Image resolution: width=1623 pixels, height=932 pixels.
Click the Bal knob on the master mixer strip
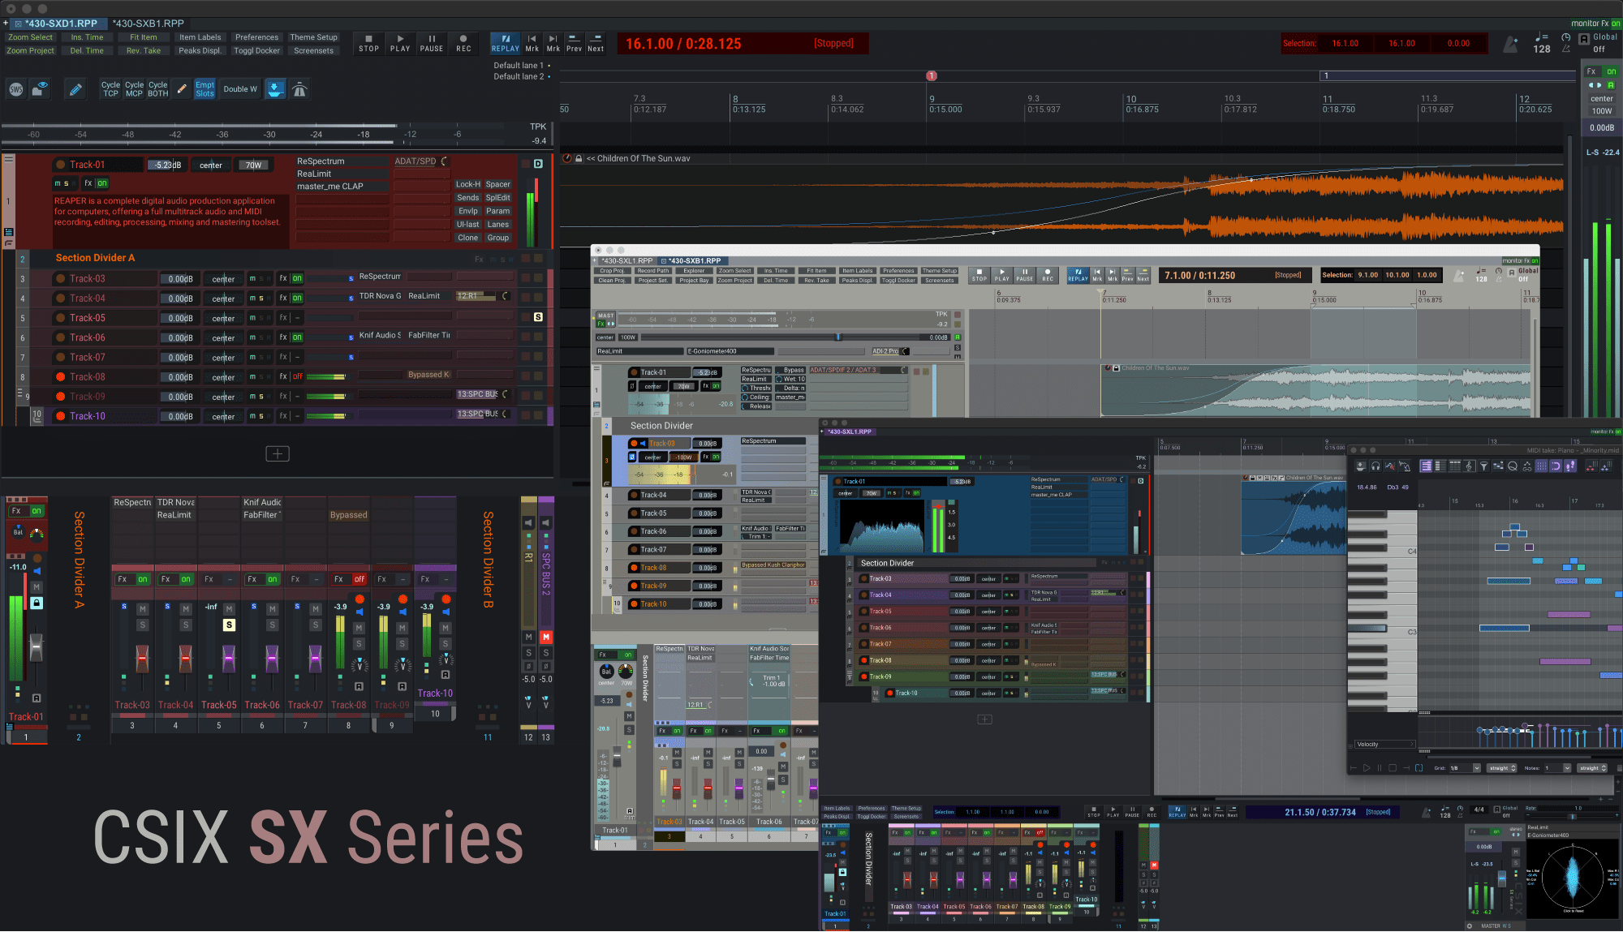pyautogui.click(x=18, y=531)
